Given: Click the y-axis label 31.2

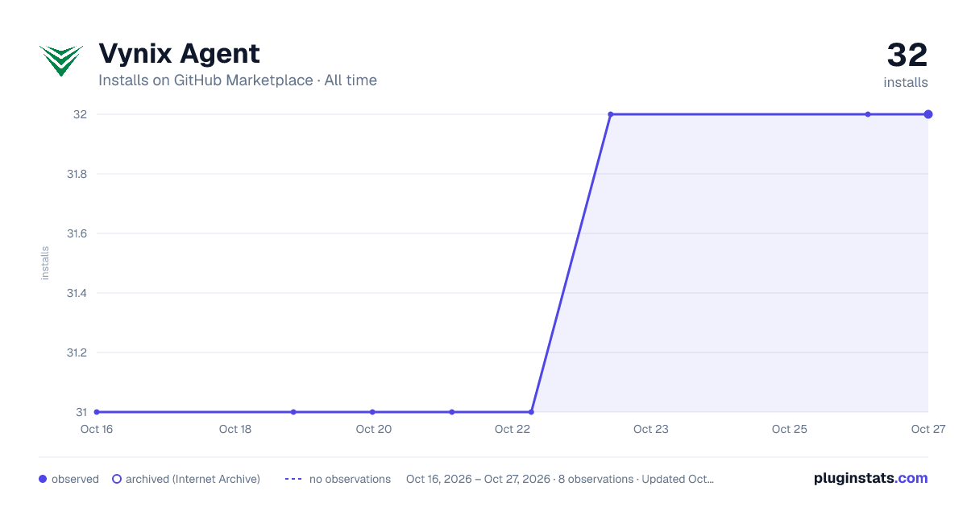Looking at the screenshot, I should (x=77, y=352).
